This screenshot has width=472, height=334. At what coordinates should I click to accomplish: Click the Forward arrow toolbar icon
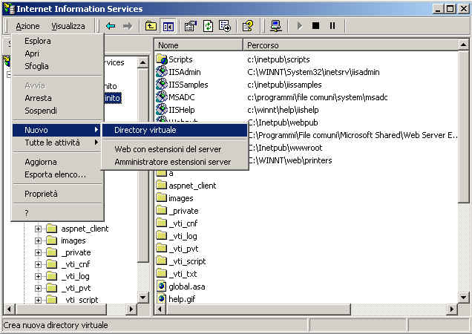click(x=128, y=26)
